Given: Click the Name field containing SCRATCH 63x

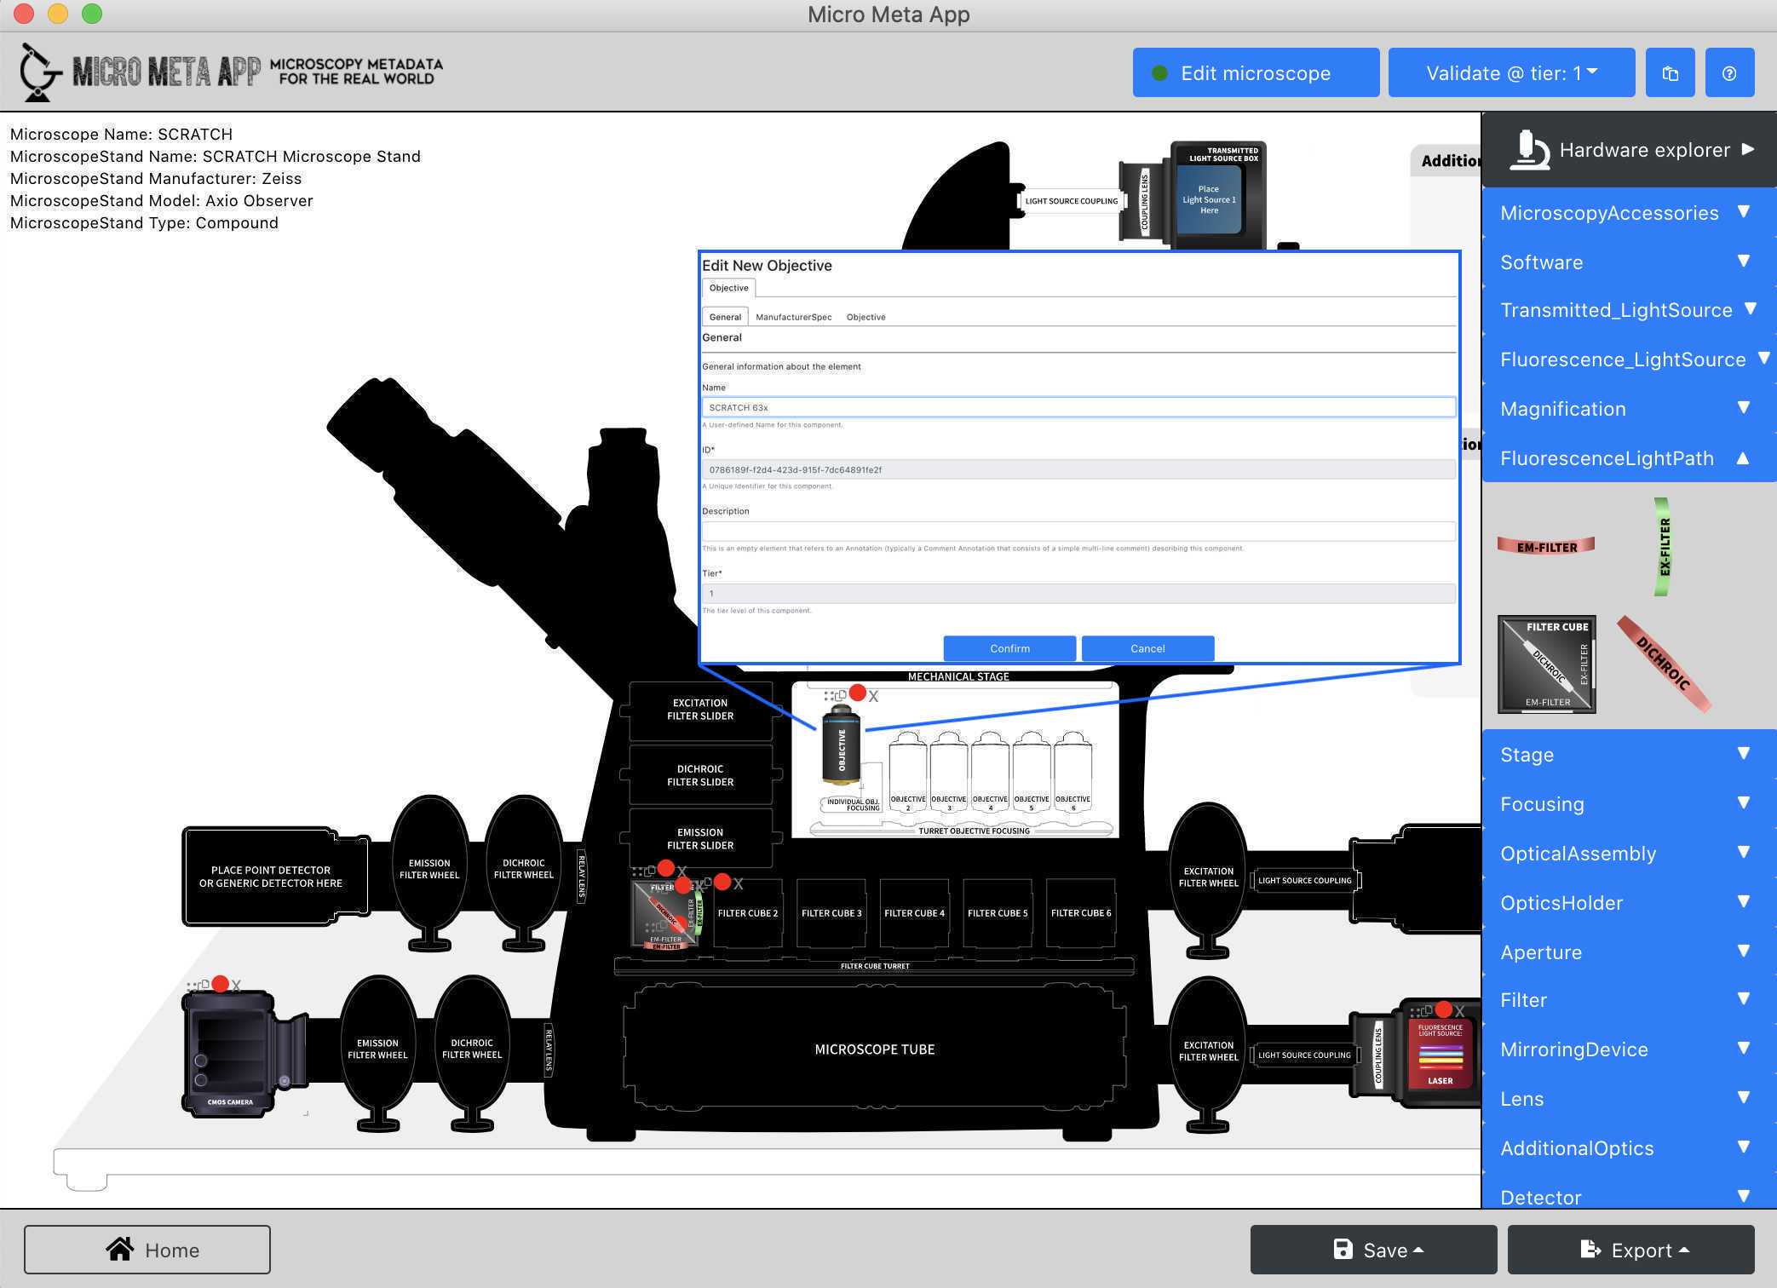Looking at the screenshot, I should coord(1078,407).
